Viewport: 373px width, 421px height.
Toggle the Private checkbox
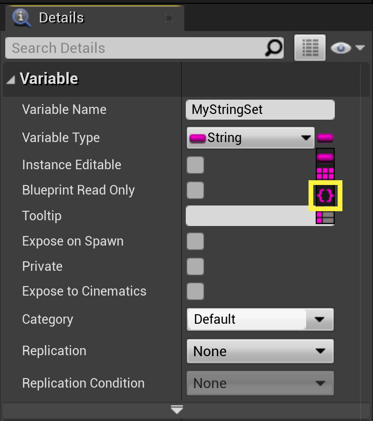[195, 267]
